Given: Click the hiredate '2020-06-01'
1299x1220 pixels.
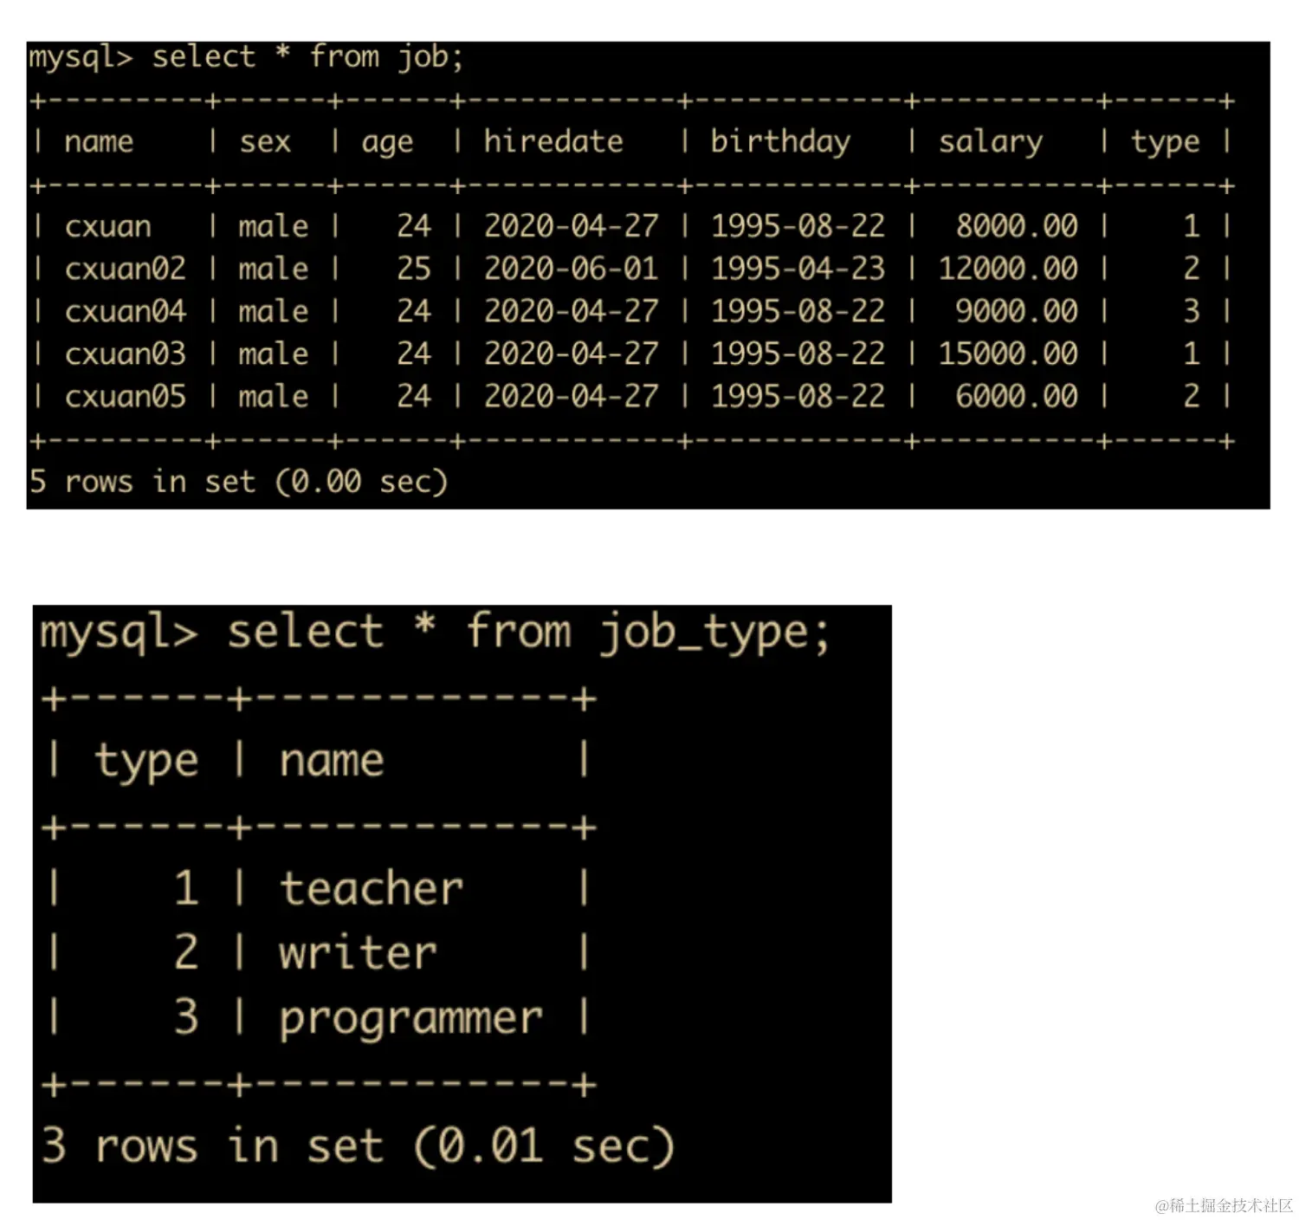Looking at the screenshot, I should pos(571,269).
